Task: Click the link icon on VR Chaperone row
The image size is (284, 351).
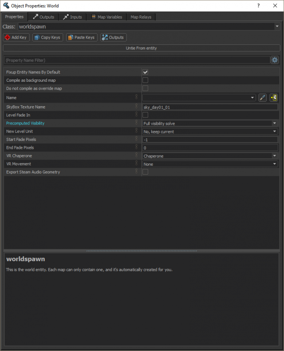Action: coord(136,155)
